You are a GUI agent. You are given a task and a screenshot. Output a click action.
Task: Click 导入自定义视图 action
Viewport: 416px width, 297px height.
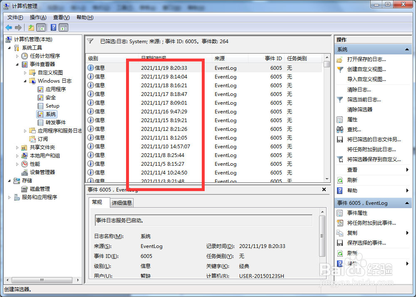(x=366, y=79)
